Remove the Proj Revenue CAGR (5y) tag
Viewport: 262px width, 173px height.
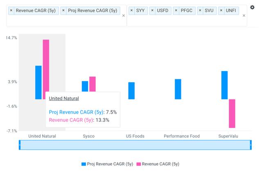coord(63,11)
